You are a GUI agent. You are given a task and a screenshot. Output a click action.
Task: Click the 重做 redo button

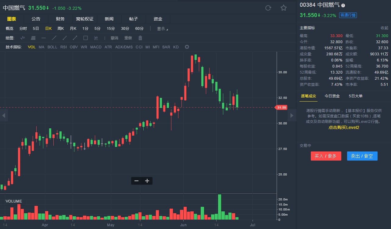(x=128, y=38)
